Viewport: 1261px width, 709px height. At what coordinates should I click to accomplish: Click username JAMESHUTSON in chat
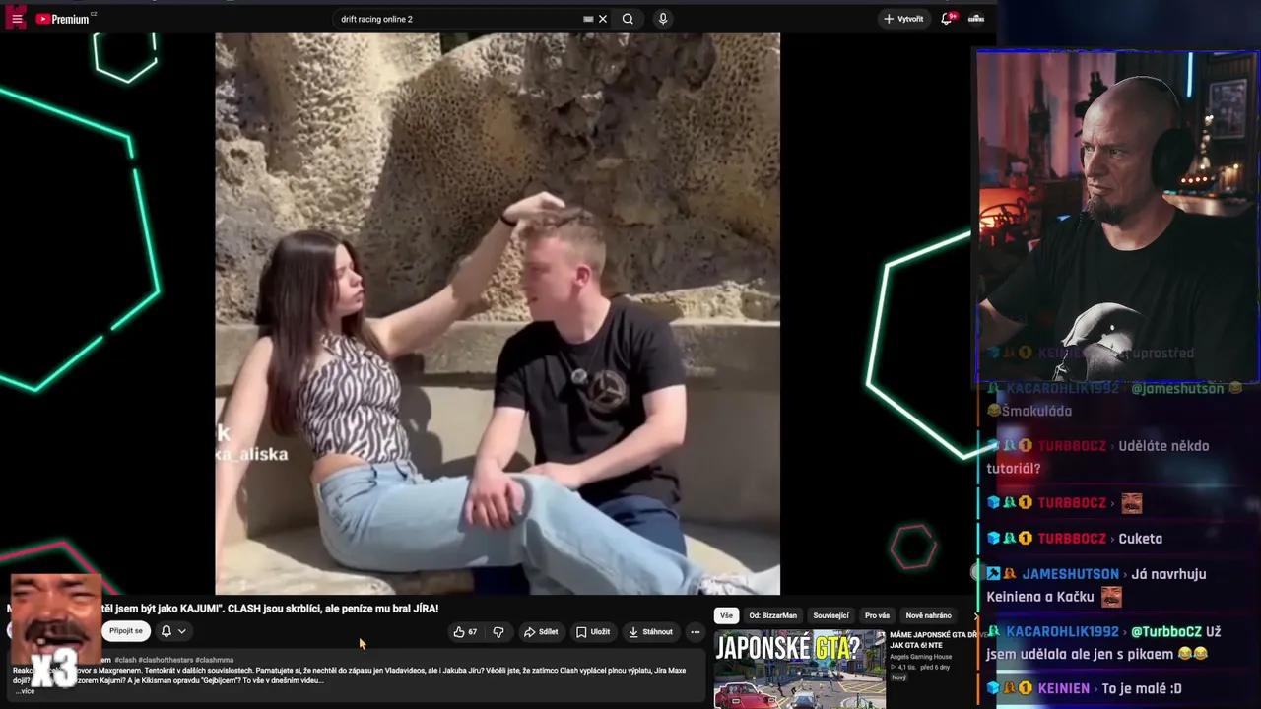coord(1070,574)
